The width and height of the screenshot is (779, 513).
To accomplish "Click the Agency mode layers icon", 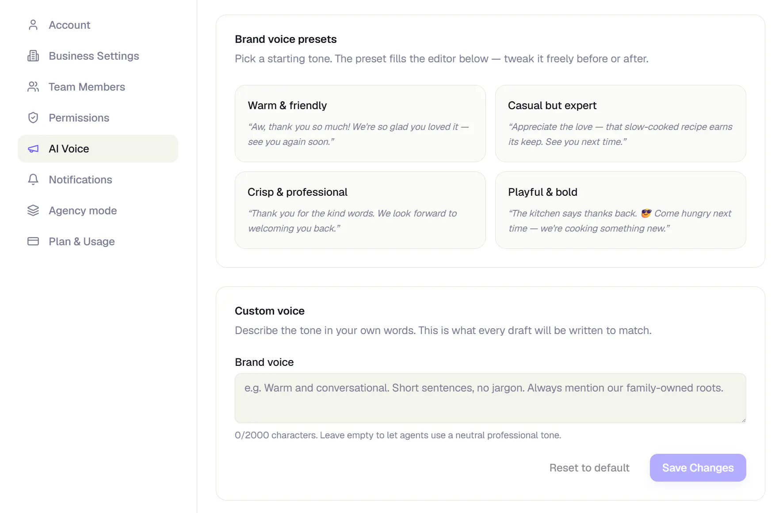I will (33, 210).
